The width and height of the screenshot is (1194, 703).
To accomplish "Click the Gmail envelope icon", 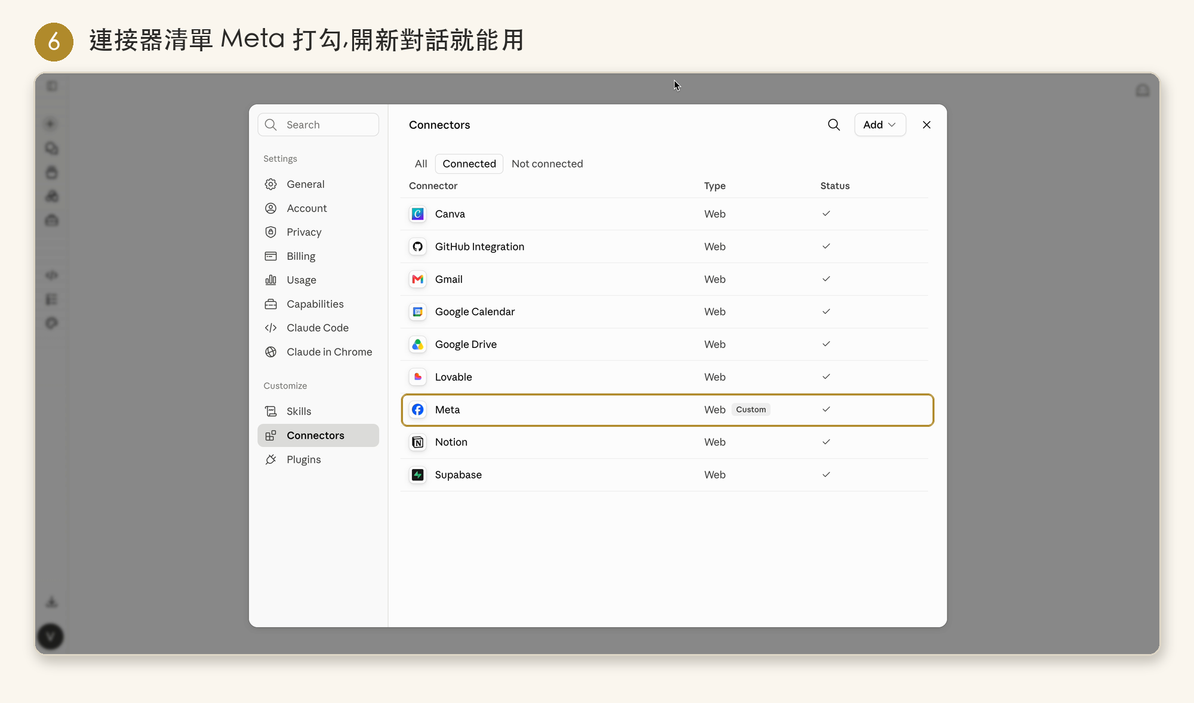I will coord(418,279).
